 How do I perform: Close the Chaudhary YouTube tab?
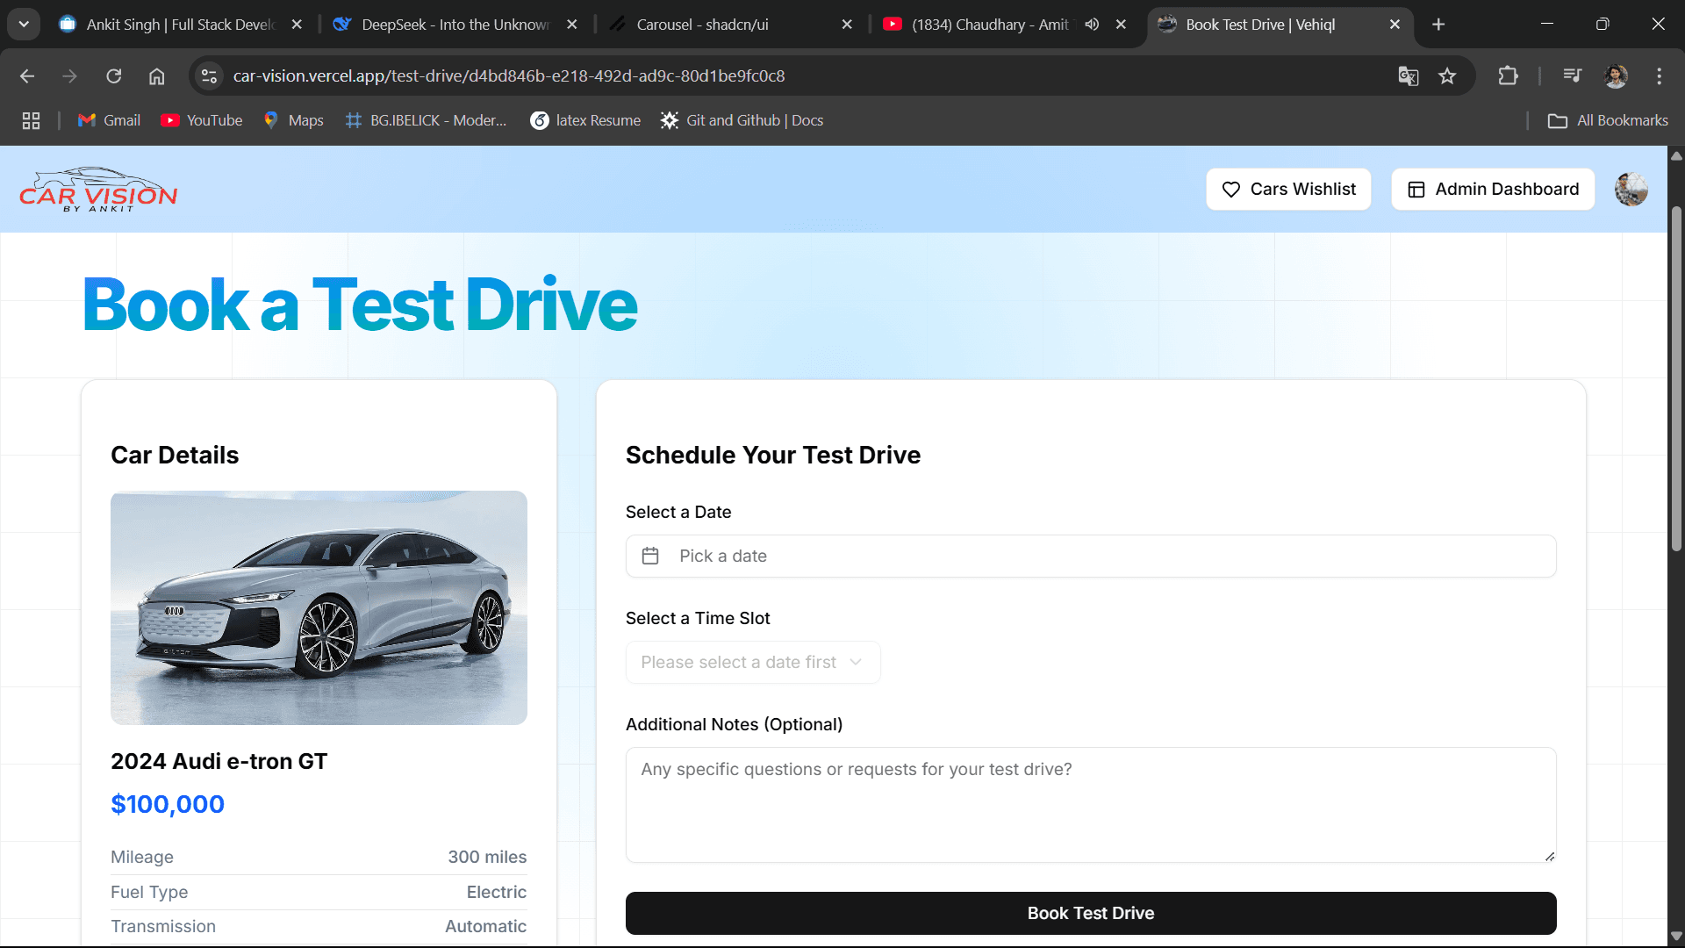click(x=1121, y=25)
